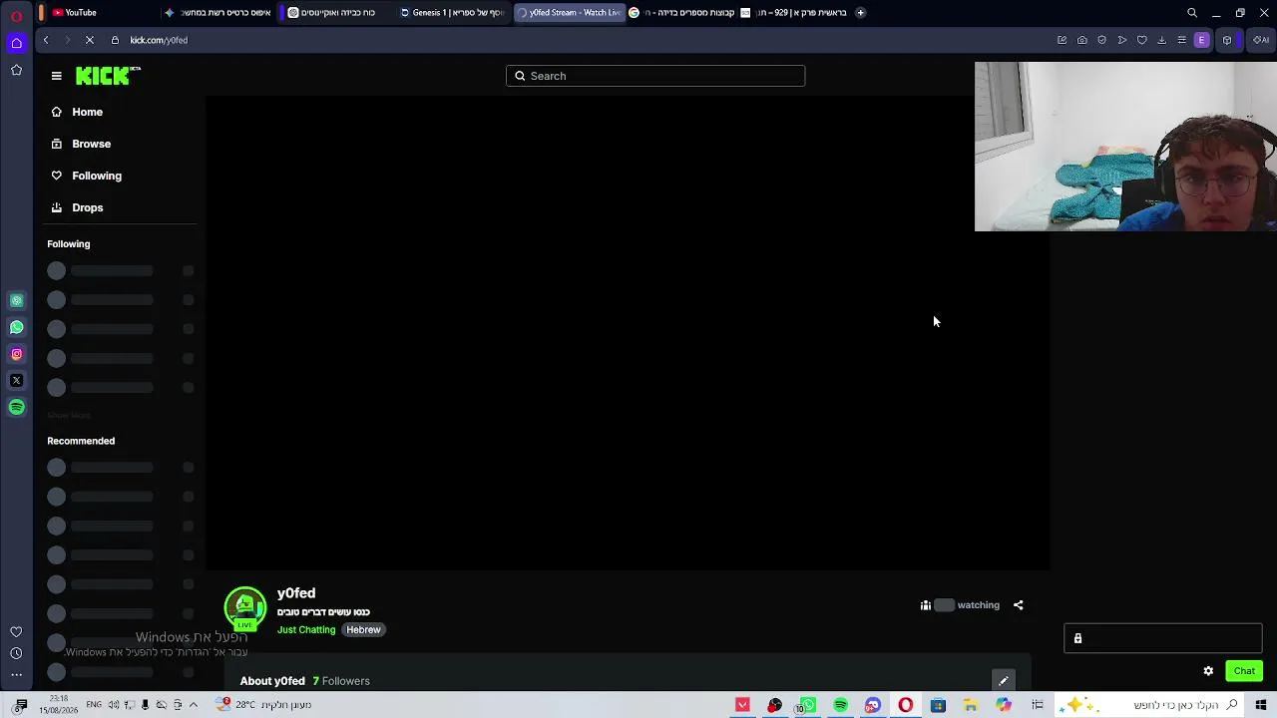Open WhatsApp from Windows taskbar
This screenshot has height=718, width=1277.
click(807, 705)
